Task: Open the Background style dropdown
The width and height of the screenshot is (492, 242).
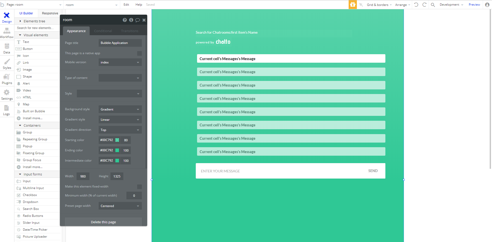Action: coord(120,109)
